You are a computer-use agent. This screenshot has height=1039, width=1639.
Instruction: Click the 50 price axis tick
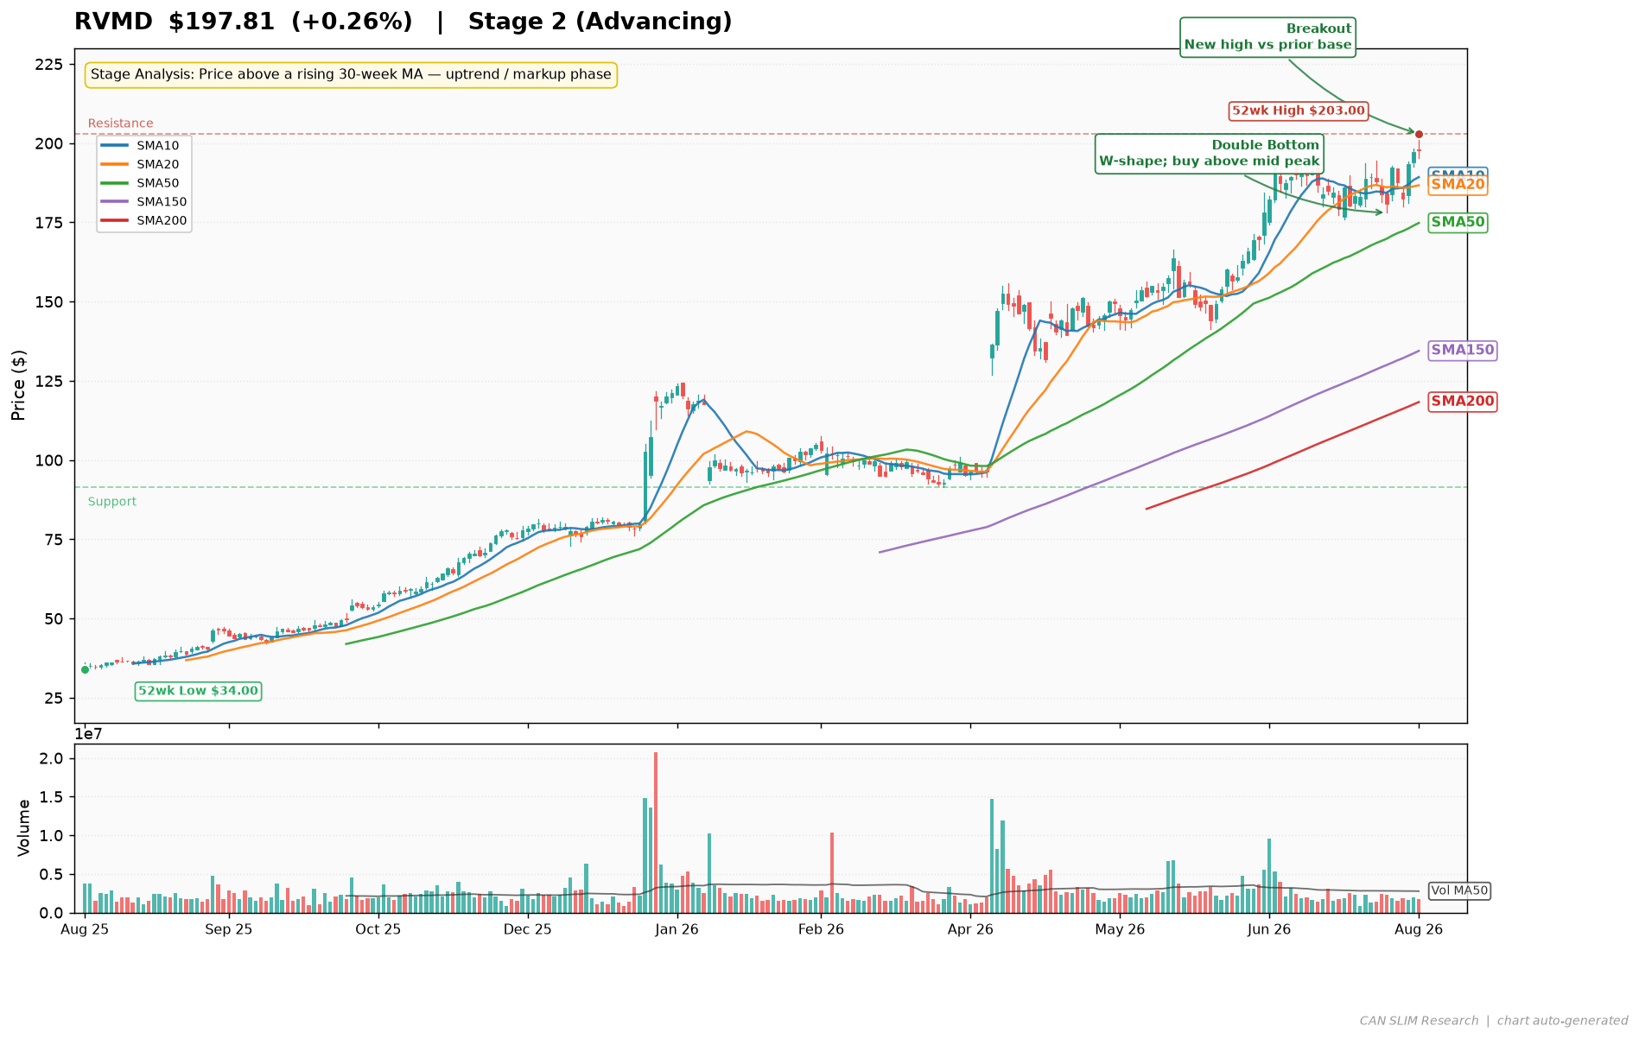coord(53,619)
